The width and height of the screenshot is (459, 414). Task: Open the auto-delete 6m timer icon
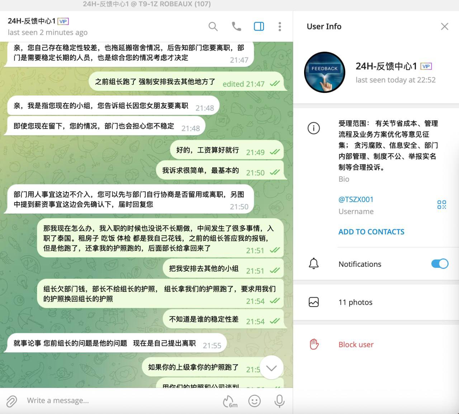pos(230,401)
